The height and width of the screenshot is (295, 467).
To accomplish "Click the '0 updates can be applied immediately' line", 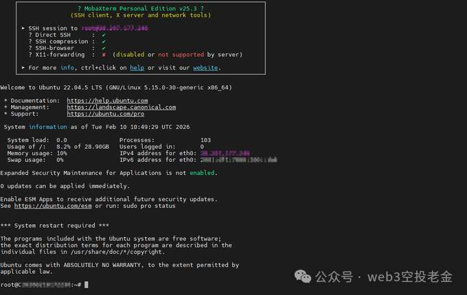I will pos(65,186).
